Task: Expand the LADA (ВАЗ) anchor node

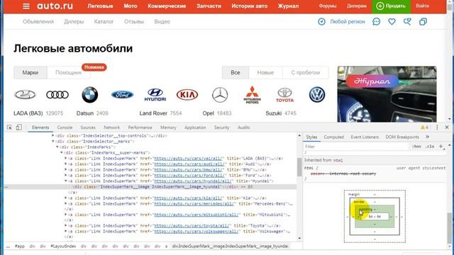Action: 66,158
